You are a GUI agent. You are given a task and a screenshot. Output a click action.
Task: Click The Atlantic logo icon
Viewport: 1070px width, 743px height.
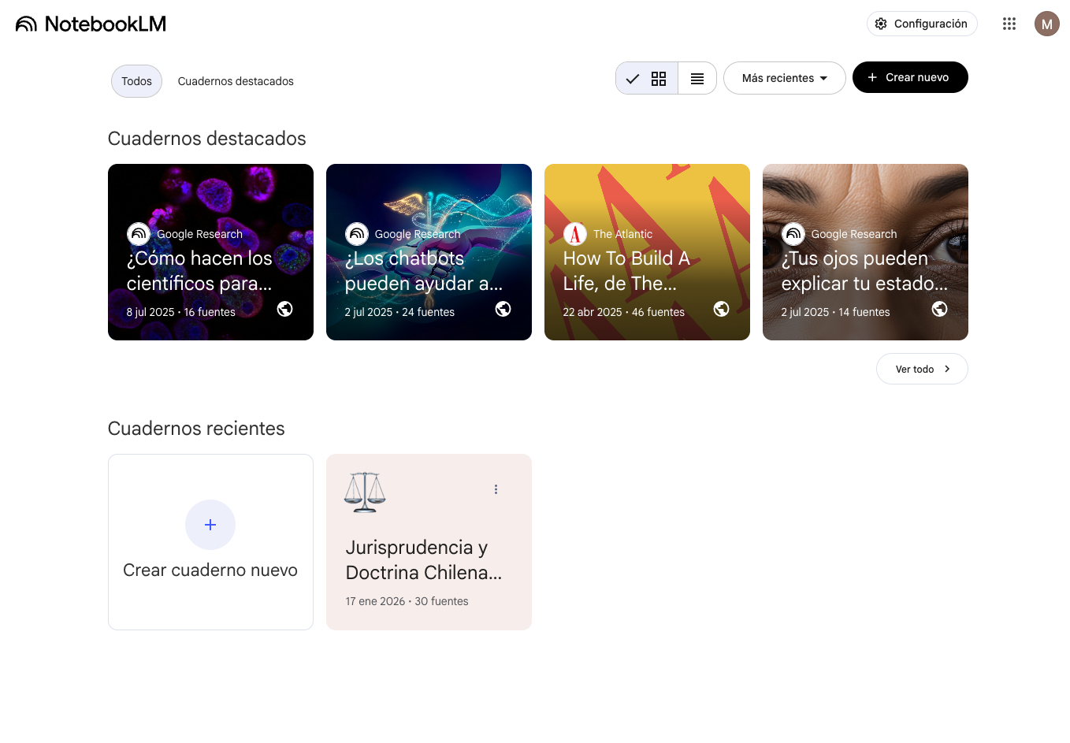575,234
